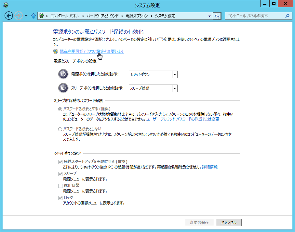Click the シャットダウン設定 section label
This screenshot has height=232, width=295.
67,154
